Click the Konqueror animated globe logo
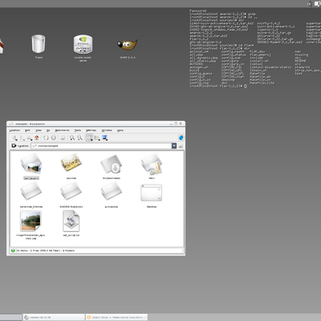321x321 pixels. (x=181, y=138)
